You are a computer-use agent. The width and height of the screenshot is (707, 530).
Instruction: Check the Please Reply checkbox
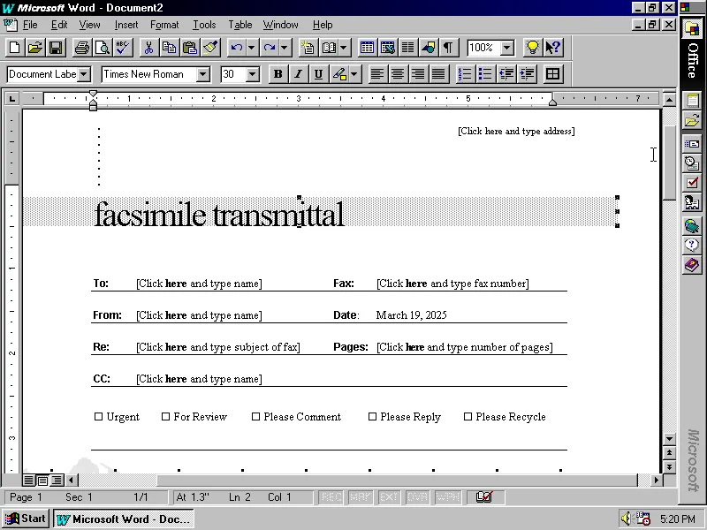tap(372, 416)
